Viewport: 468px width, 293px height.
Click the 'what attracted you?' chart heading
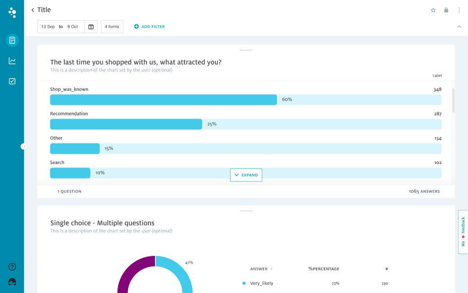pyautogui.click(x=136, y=62)
